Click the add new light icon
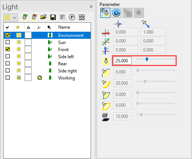 tap(25, 17)
